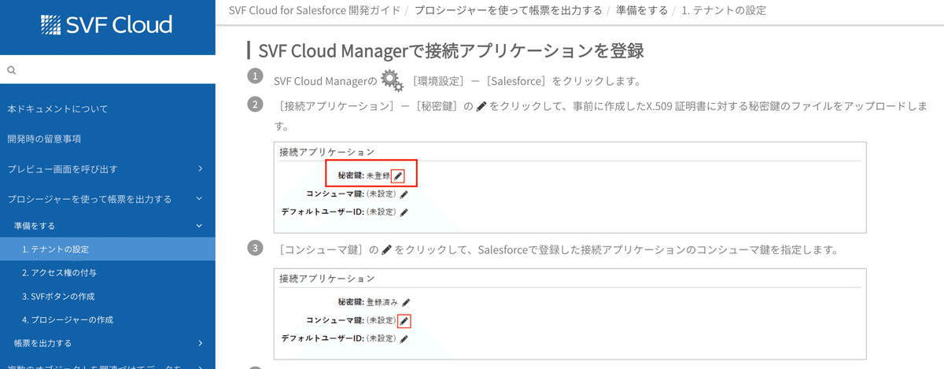
Task: Click pencil beside コンシューマ鍵 in second screenshot
Action: [404, 321]
